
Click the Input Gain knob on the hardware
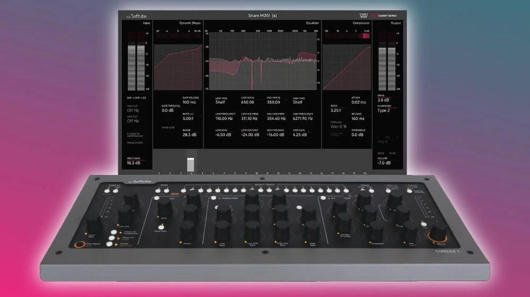94,225
